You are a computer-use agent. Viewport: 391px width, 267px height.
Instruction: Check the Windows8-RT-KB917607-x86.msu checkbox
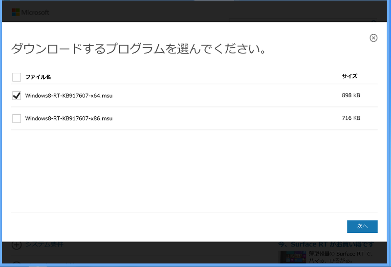[x=17, y=118]
